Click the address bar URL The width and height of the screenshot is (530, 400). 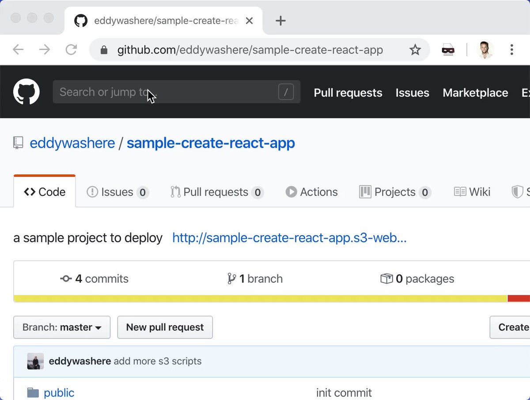[x=250, y=50]
